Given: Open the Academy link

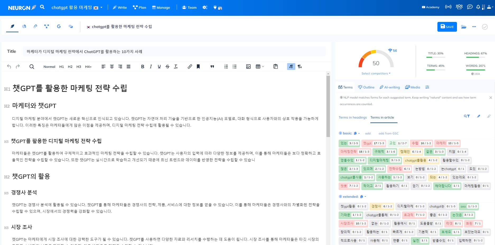Looking at the screenshot, I should pos(431,7).
